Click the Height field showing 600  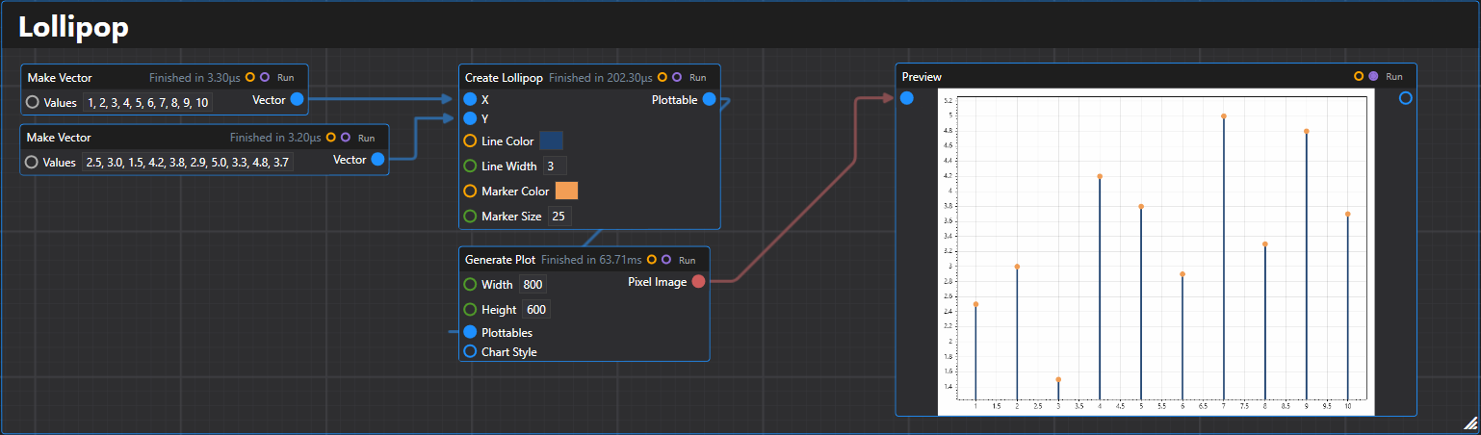(x=535, y=310)
